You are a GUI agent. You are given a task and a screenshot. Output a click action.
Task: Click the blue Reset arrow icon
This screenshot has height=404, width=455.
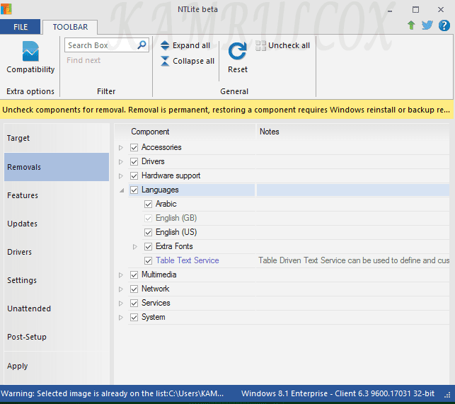point(237,51)
